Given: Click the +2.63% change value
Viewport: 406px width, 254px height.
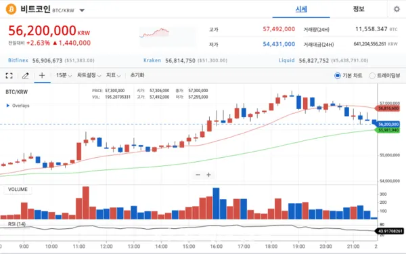Looking at the screenshot, I should tap(38, 43).
